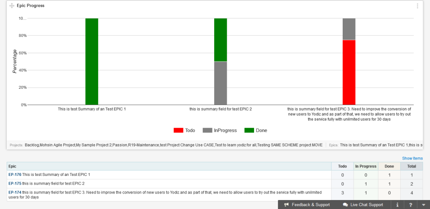Screen dimensions: 430x209
Task: Click the info icon in bottom bar
Action: click(397, 205)
